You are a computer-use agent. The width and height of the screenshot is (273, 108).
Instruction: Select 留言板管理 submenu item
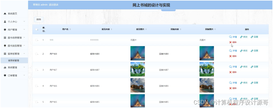[x=14, y=60]
